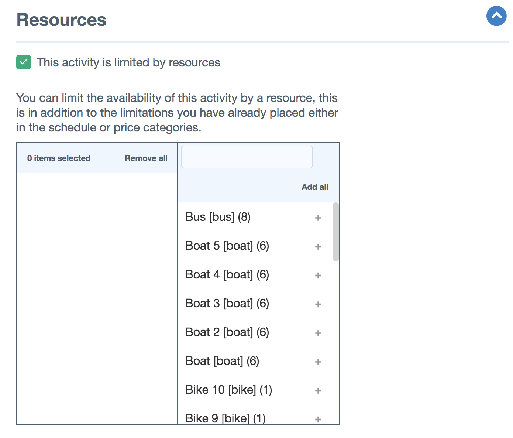Select the Boat 3 [boat] (6) entry text
The image size is (513, 438).
tap(227, 304)
